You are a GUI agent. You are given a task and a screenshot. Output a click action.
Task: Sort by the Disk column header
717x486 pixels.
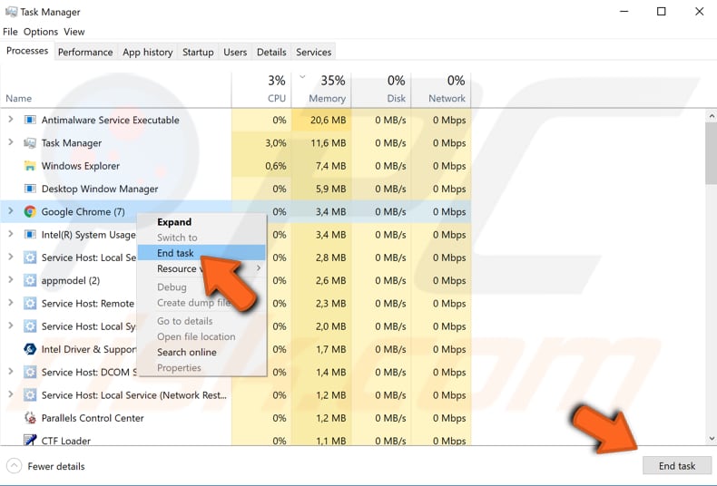click(x=381, y=90)
